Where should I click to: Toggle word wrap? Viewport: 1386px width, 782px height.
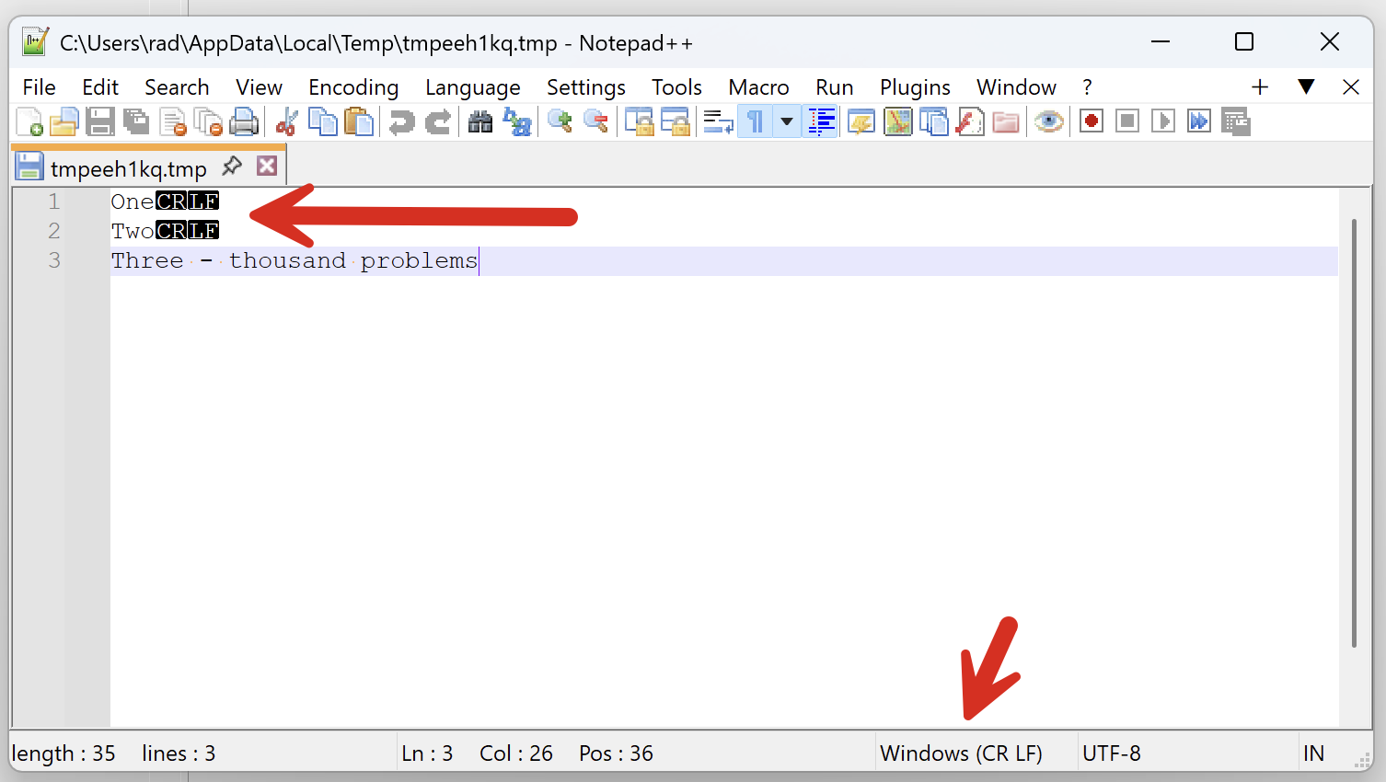[x=718, y=121]
